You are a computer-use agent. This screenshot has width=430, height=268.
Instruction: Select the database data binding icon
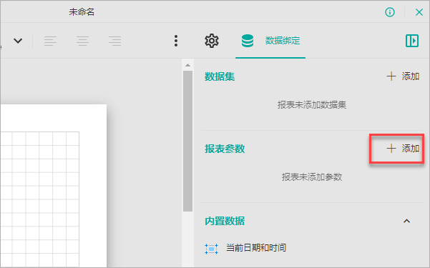point(248,41)
